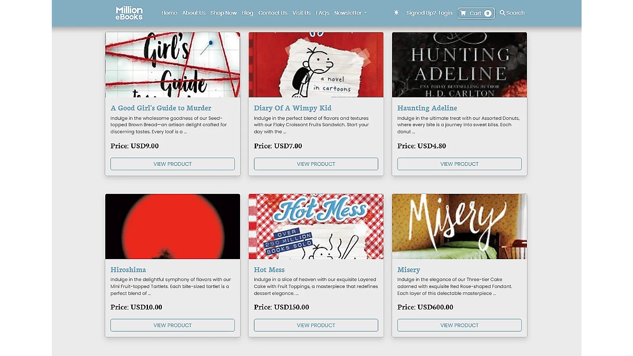The height and width of the screenshot is (356, 633).
Task: View product for Haunting Adeline
Action: click(x=459, y=164)
